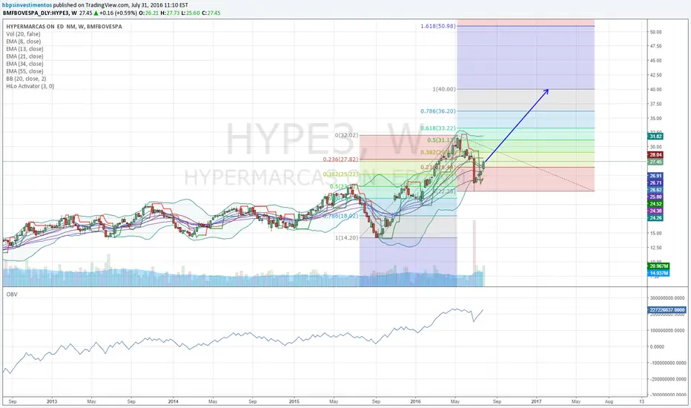
Task: Click the 31.82 price tag on axis
Action: pos(655,136)
